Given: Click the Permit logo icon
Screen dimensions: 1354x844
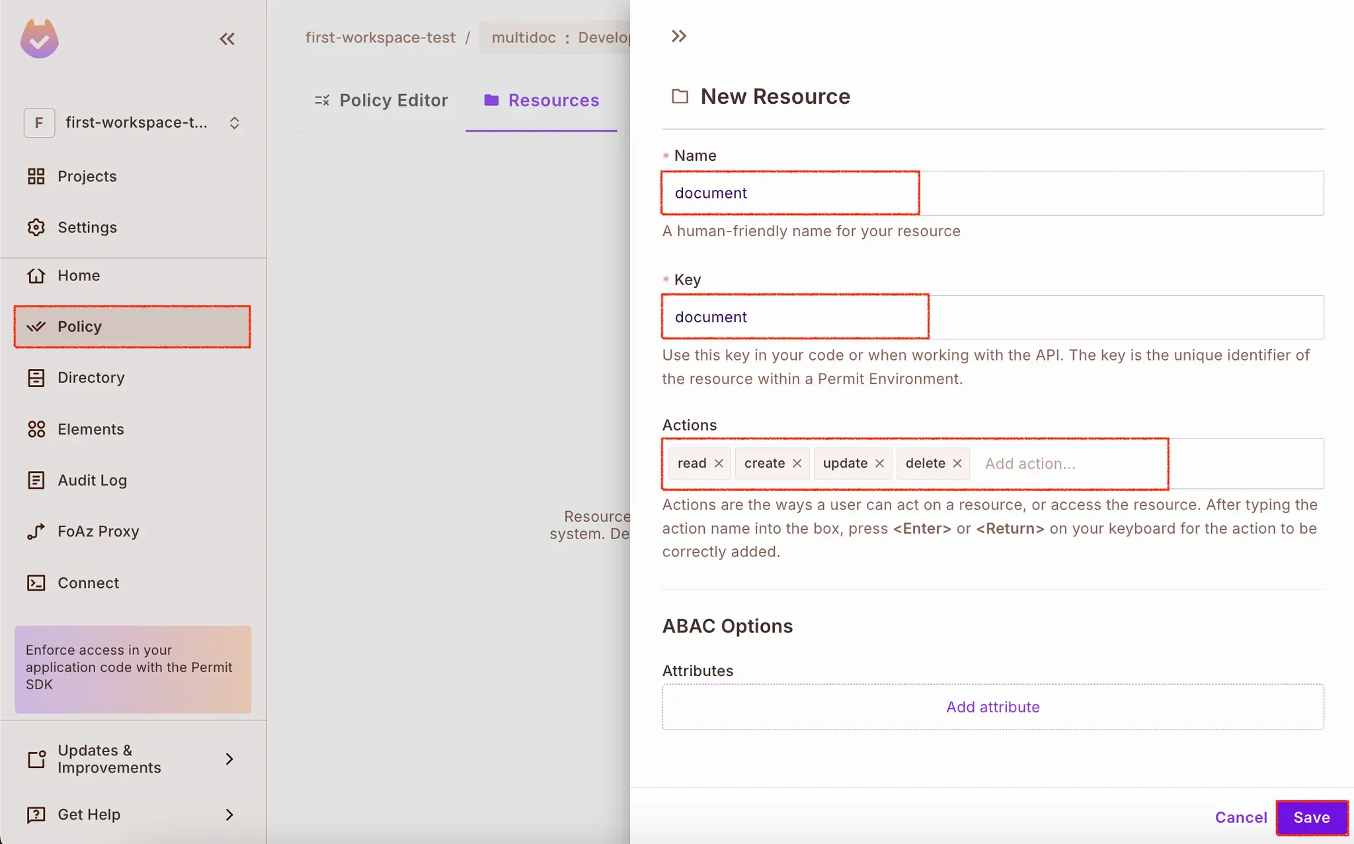Looking at the screenshot, I should (39, 39).
